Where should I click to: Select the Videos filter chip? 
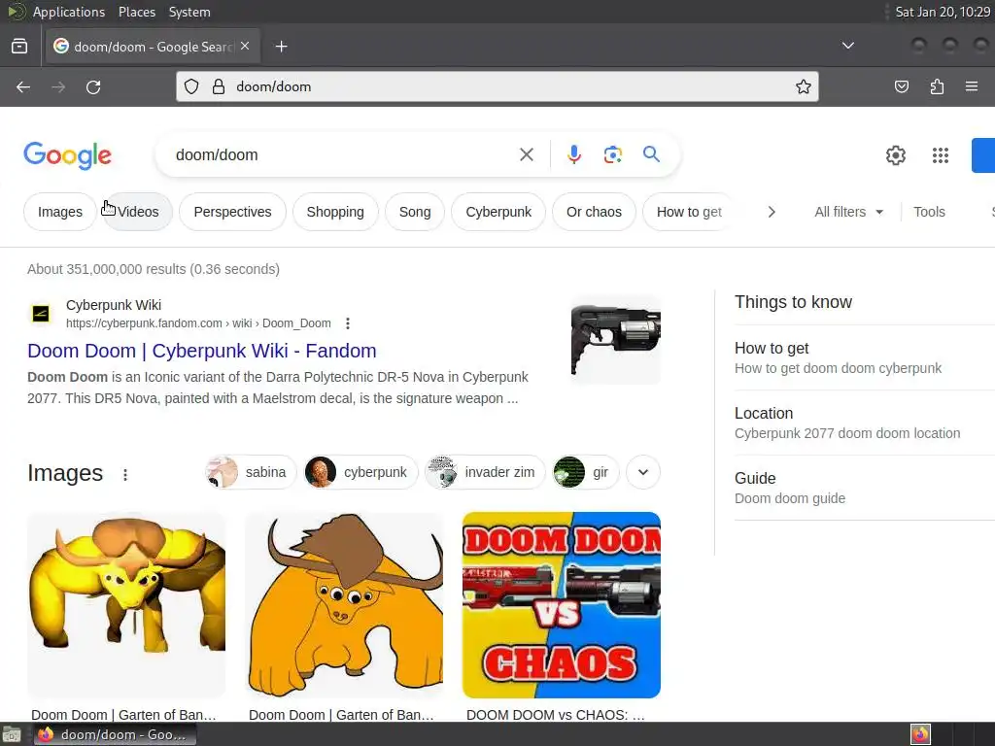point(138,212)
